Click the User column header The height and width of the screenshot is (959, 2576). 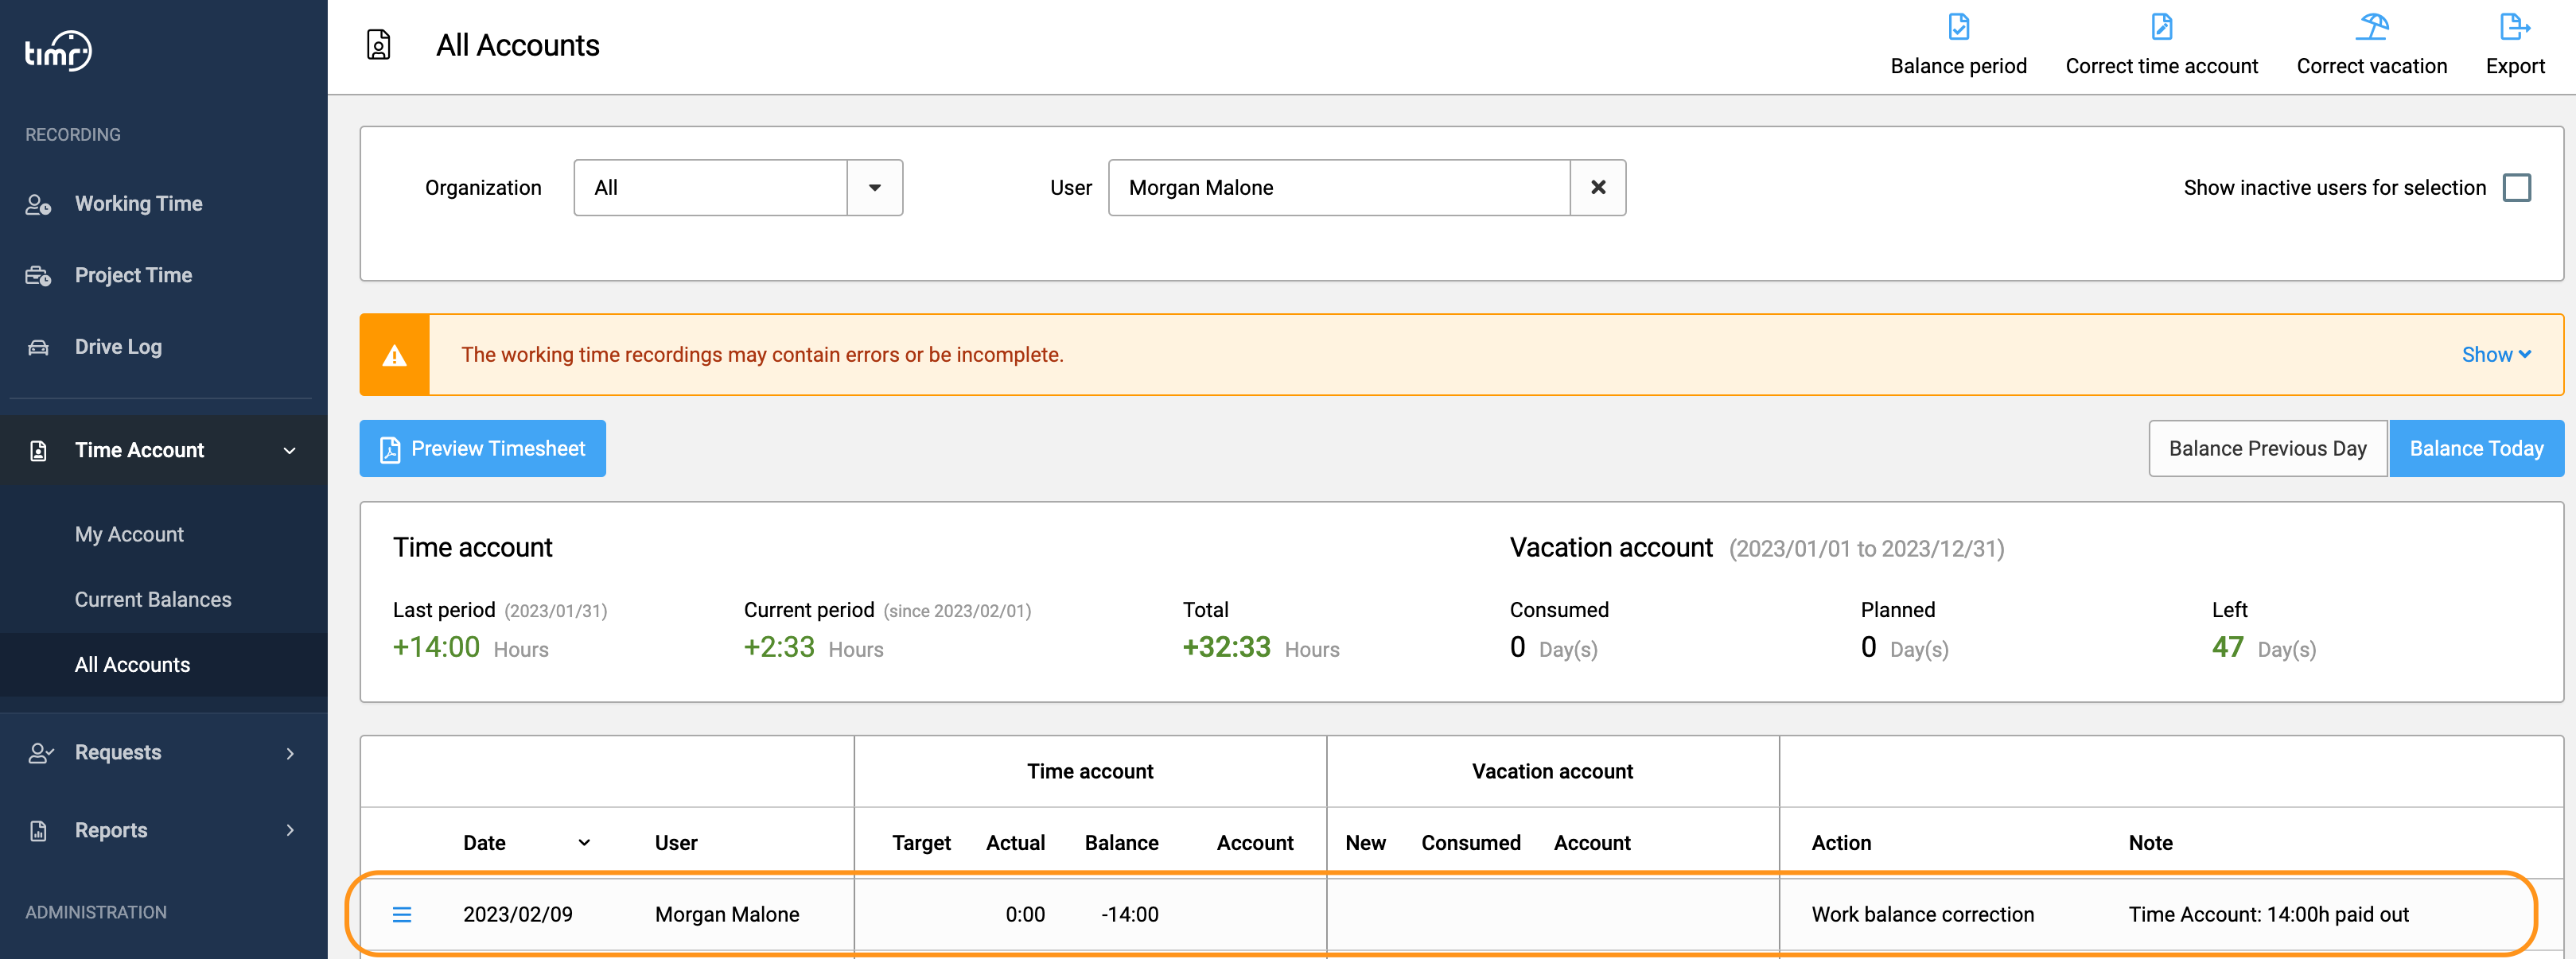(x=676, y=843)
